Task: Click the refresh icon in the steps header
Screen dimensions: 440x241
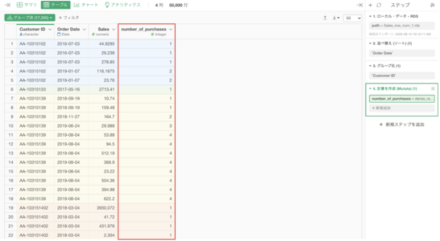Action: click(x=378, y=5)
